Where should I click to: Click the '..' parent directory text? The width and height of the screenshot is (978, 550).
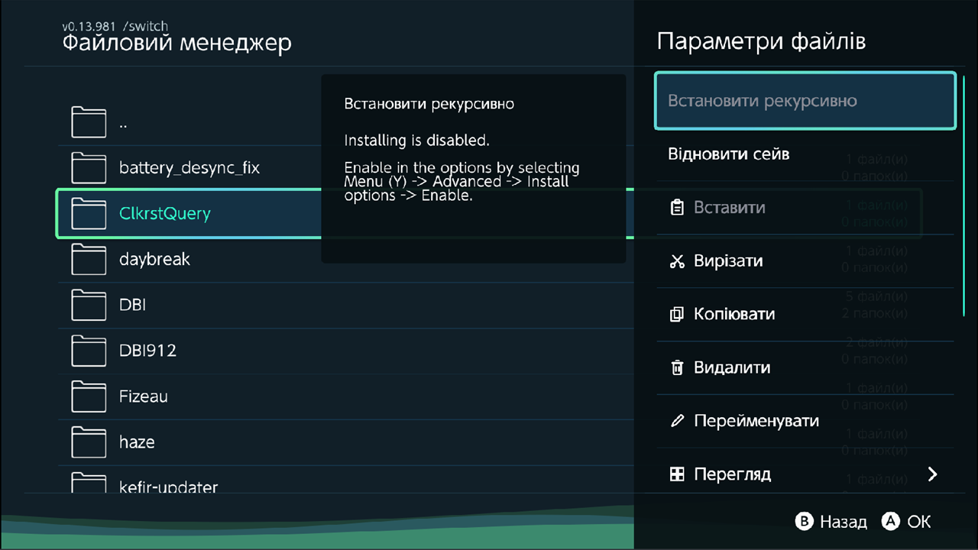pyautogui.click(x=123, y=126)
